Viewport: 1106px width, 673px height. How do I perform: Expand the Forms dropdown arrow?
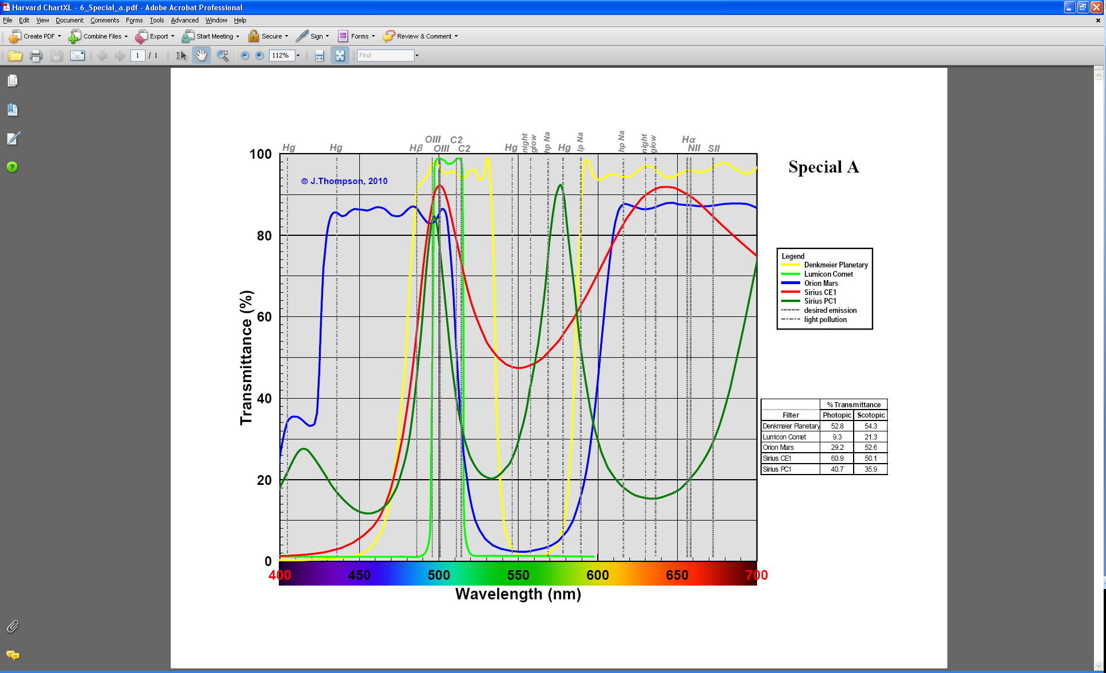click(373, 36)
